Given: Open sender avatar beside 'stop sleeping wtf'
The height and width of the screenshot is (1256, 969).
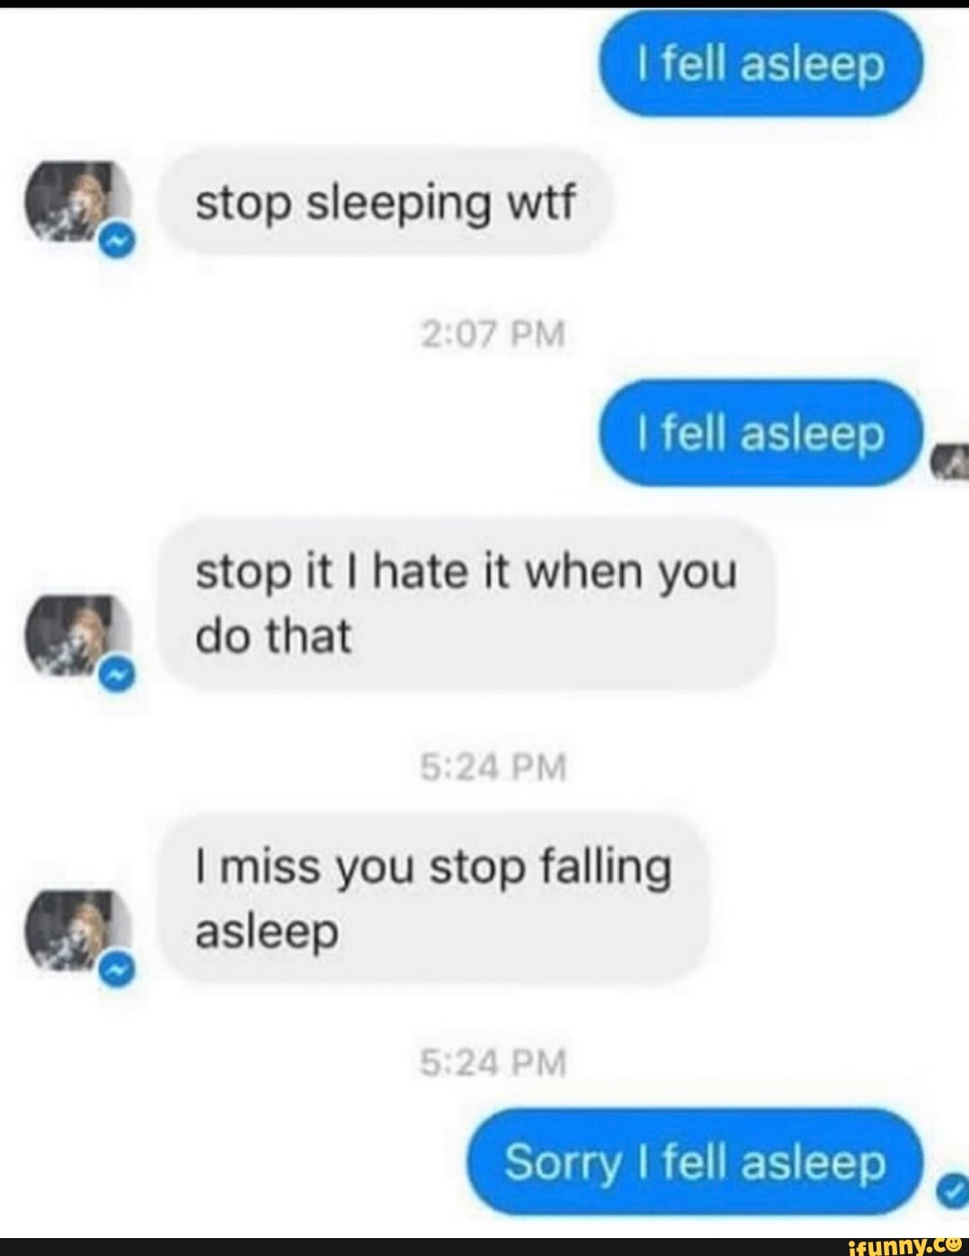Looking at the screenshot, I should (x=81, y=203).
